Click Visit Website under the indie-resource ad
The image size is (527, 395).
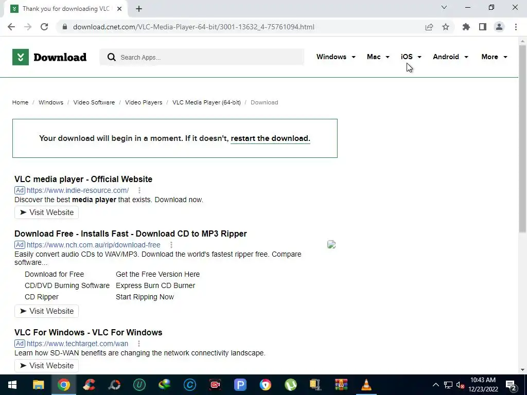(x=46, y=212)
